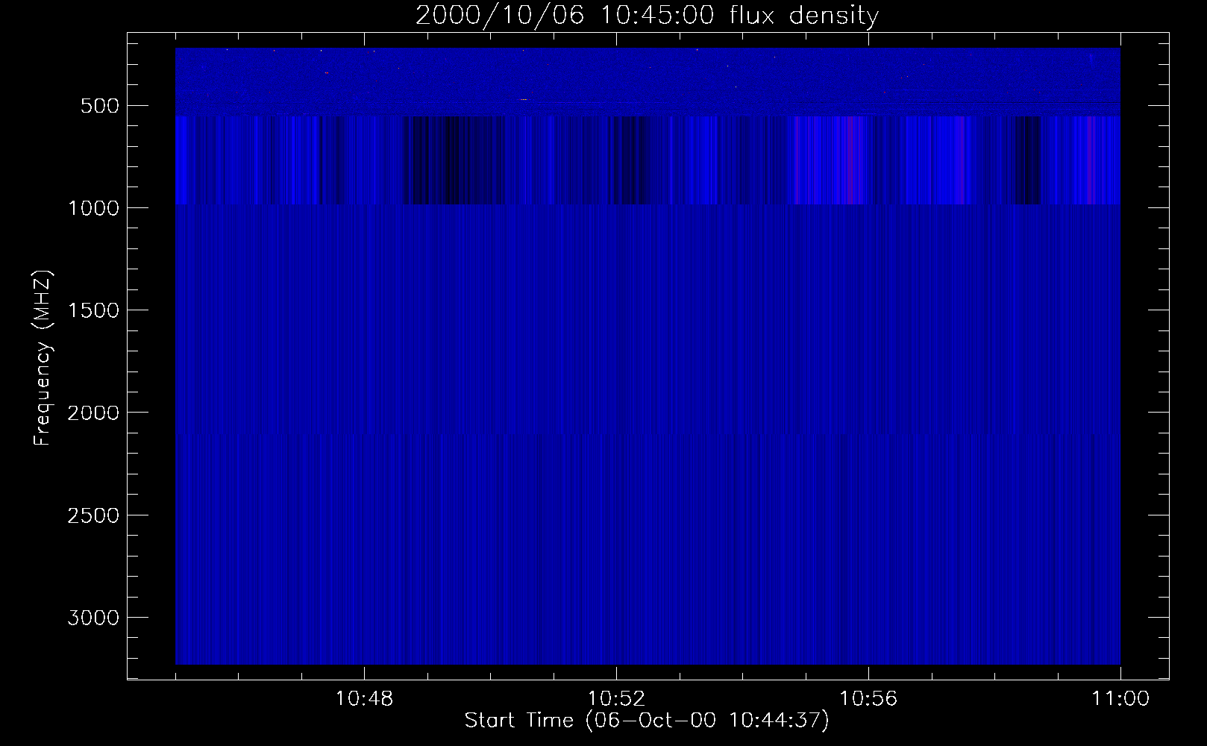Click the 'Start Time (06-Oct-00 10:44:37)' axis title
This screenshot has width=1207, height=746.
tap(647, 721)
